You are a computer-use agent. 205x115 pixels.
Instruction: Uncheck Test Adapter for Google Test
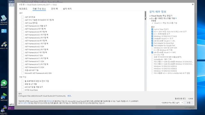[x=152, y=45]
